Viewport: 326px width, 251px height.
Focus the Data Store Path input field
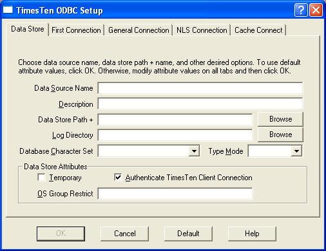tap(175, 120)
